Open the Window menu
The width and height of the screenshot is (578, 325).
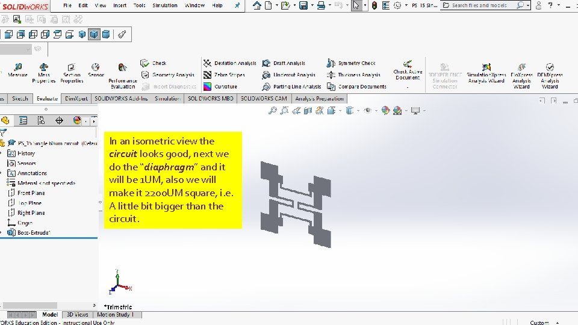[x=194, y=5]
